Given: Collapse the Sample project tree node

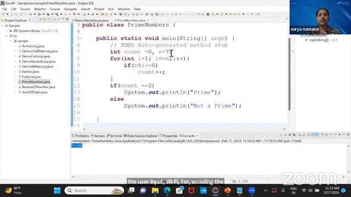Looking at the screenshot, I should pos(2,26).
